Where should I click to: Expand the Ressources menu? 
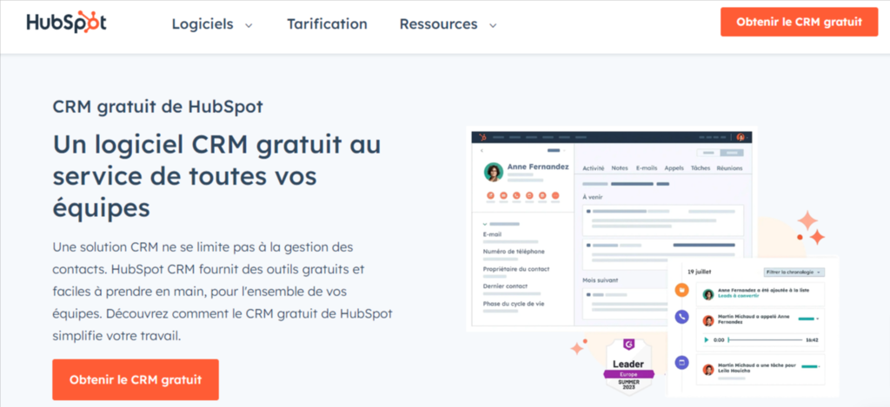tap(448, 24)
